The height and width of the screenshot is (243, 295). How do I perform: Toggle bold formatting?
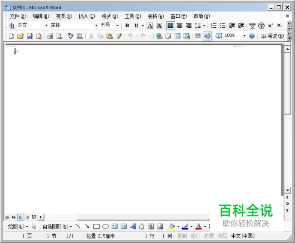point(127,25)
